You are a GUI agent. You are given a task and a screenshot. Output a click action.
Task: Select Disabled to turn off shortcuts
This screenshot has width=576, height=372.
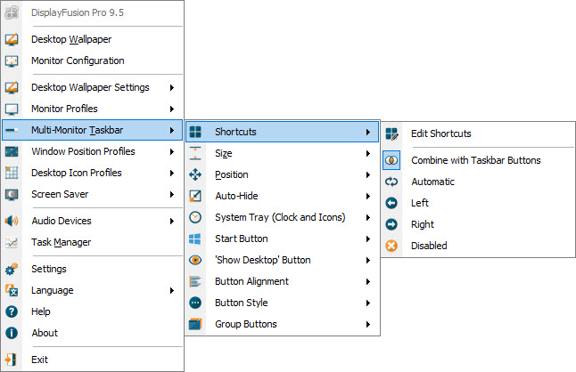tap(478, 246)
